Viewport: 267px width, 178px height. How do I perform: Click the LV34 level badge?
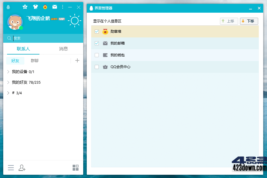click(54, 19)
